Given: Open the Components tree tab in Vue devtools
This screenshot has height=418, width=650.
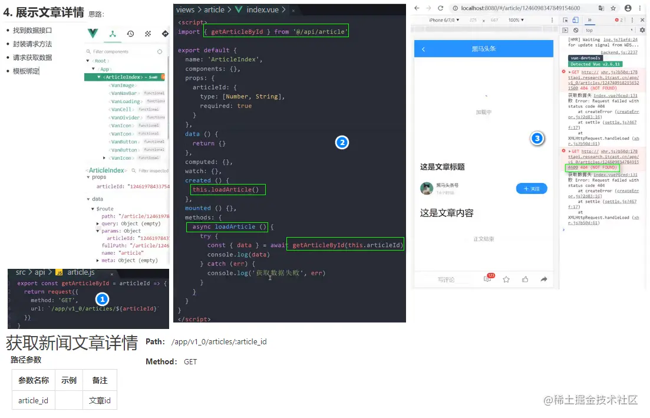Looking at the screenshot, I should coord(113,34).
